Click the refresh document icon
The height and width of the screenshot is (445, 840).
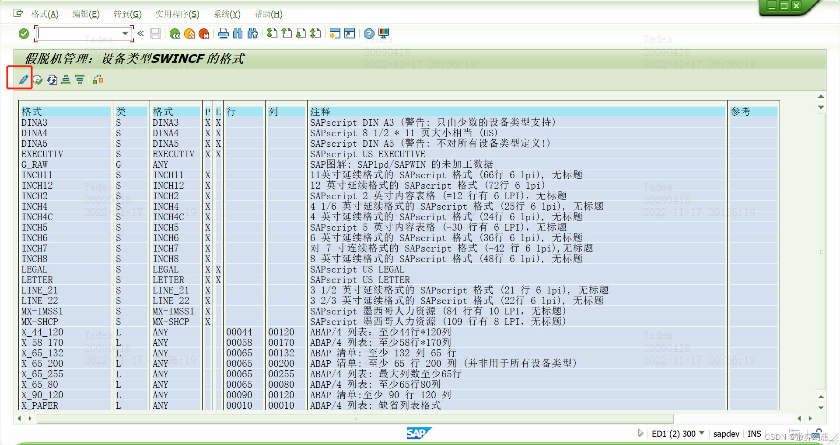coord(52,79)
